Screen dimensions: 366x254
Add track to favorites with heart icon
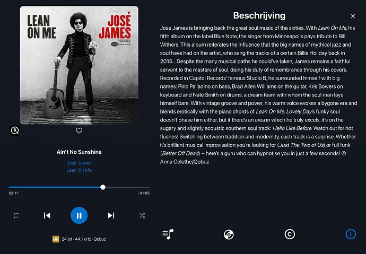[79, 130]
